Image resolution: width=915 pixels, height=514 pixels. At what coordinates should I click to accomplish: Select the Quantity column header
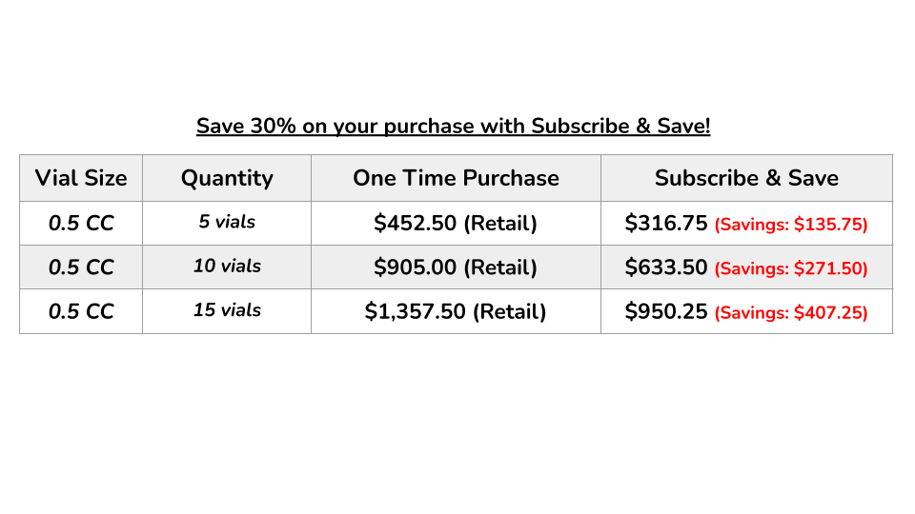pyautogui.click(x=227, y=178)
